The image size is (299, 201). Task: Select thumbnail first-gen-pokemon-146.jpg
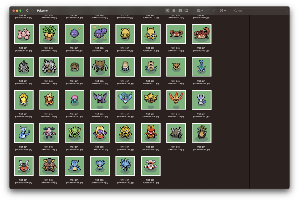click(x=24, y=166)
